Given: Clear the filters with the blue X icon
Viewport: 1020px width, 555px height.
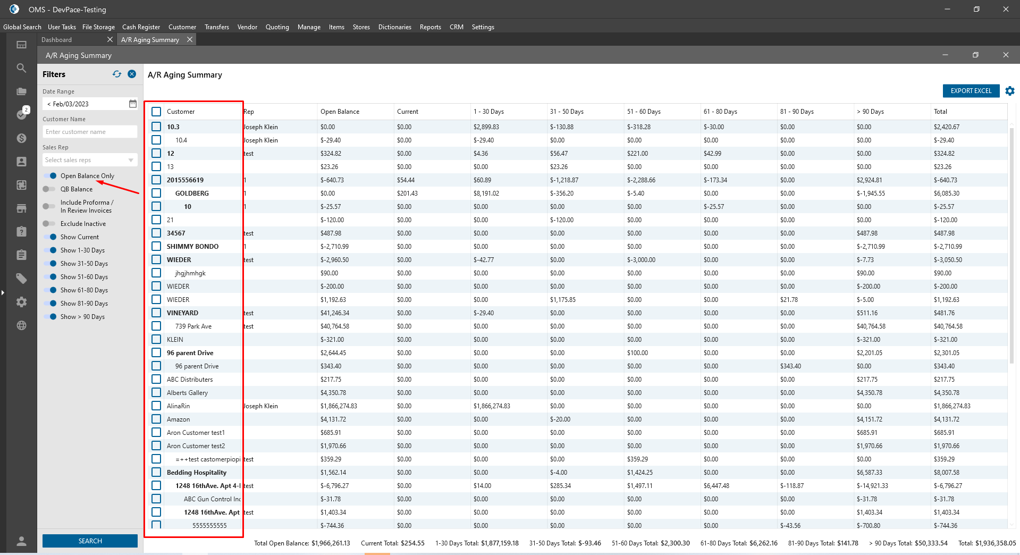Looking at the screenshot, I should click(x=132, y=74).
